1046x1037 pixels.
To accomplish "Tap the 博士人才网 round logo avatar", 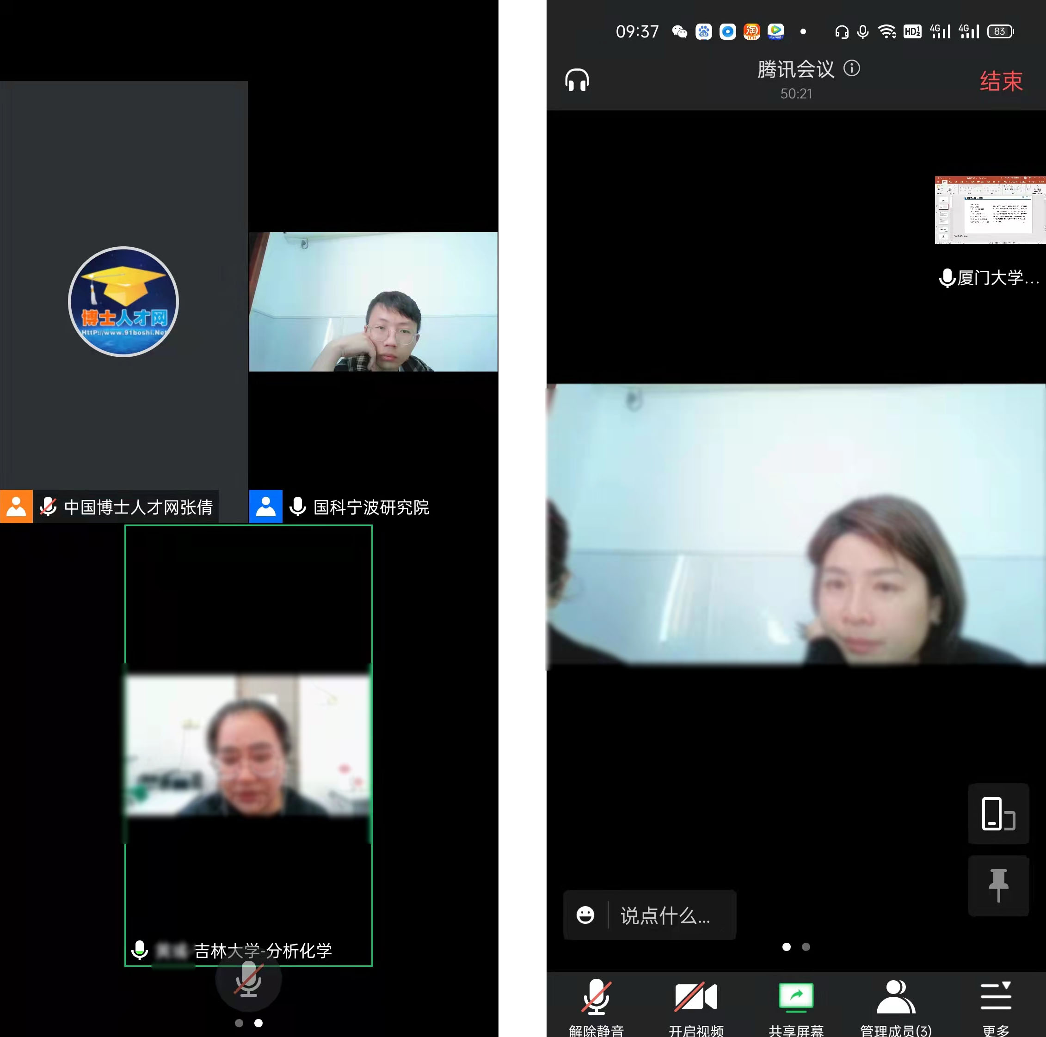I will (x=123, y=302).
